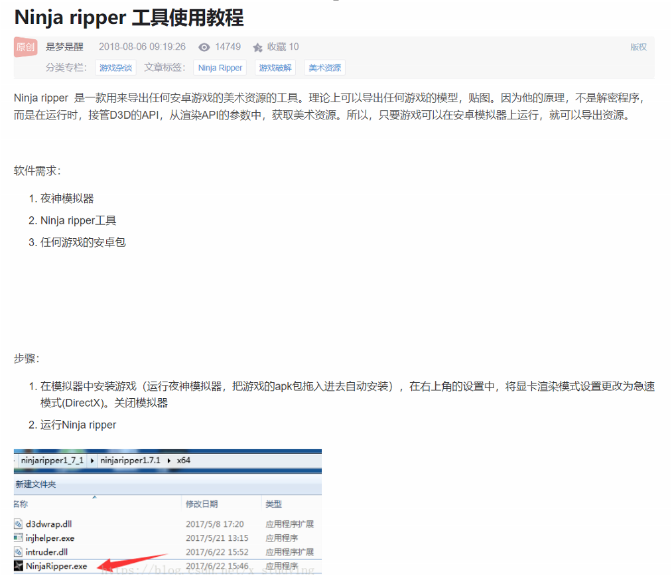Click the eye view-count icon

pos(204,47)
